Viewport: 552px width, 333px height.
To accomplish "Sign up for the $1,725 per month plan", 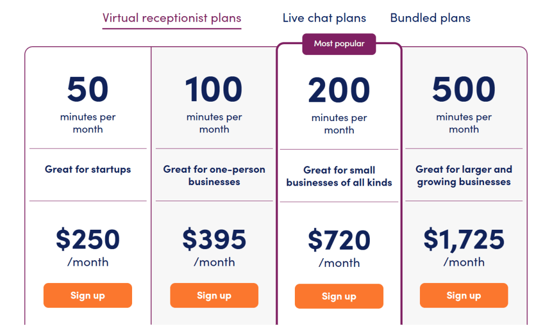I will point(464,295).
